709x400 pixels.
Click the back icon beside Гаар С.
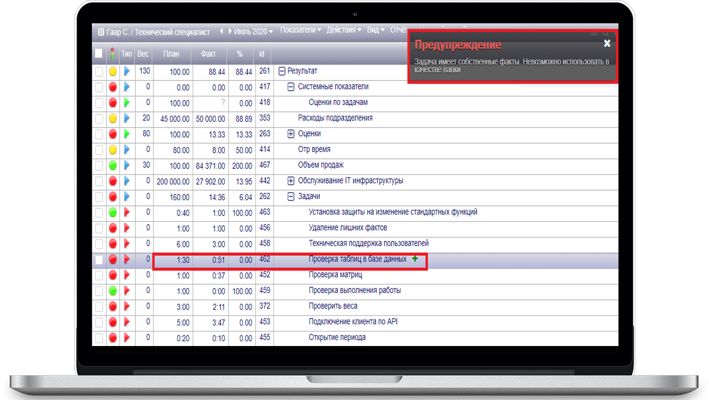pyautogui.click(x=101, y=32)
